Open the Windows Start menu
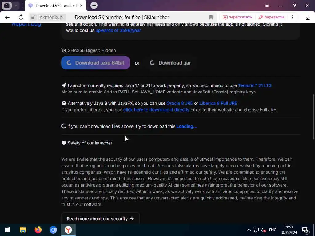The width and height of the screenshot is (315, 236). (x=7, y=230)
